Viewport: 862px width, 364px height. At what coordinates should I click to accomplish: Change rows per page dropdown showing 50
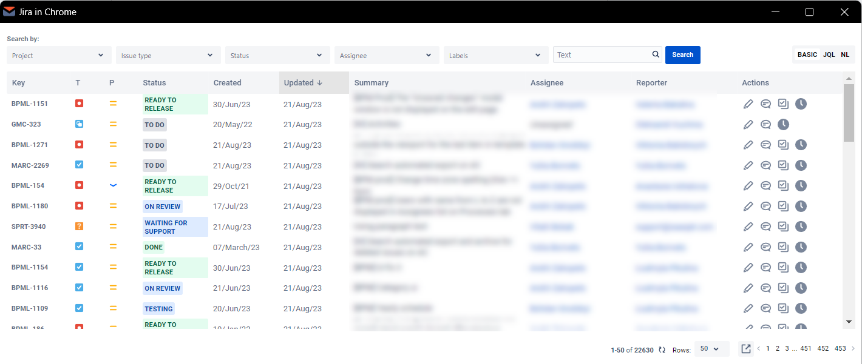coord(711,349)
